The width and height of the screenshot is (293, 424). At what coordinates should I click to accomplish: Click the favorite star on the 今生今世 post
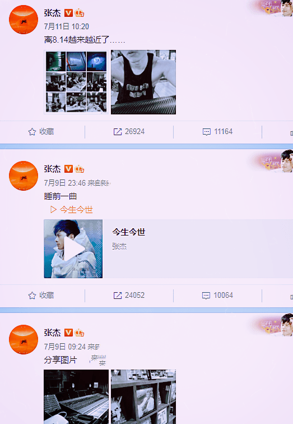coord(32,295)
